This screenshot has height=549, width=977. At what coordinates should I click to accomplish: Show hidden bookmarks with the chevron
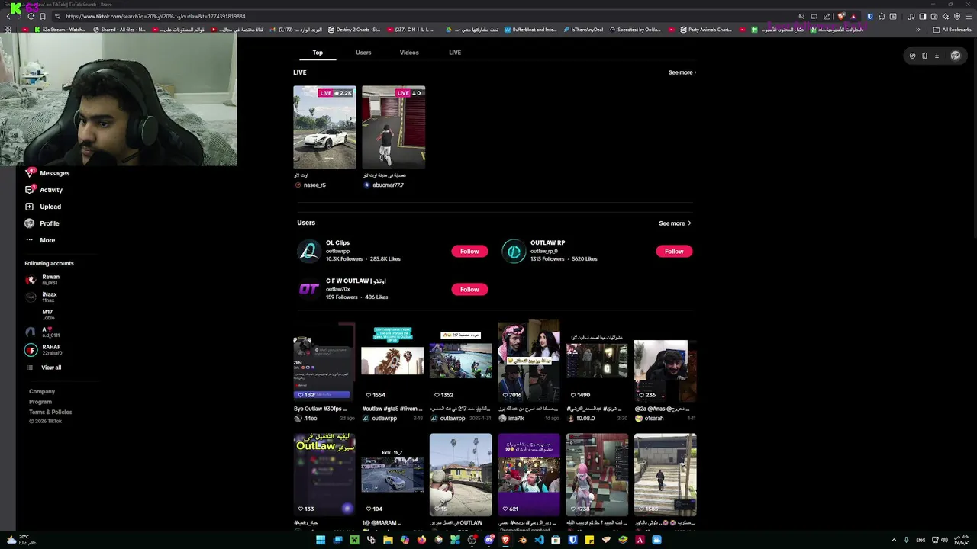pos(918,30)
